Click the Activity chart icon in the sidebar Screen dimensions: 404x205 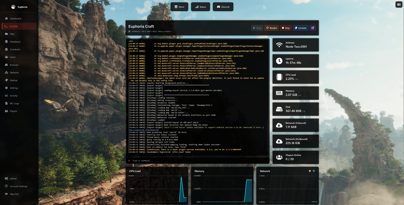click(x=7, y=96)
